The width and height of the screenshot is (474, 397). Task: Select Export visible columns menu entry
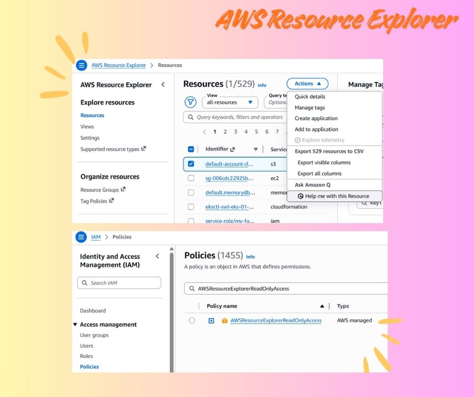coord(324,162)
